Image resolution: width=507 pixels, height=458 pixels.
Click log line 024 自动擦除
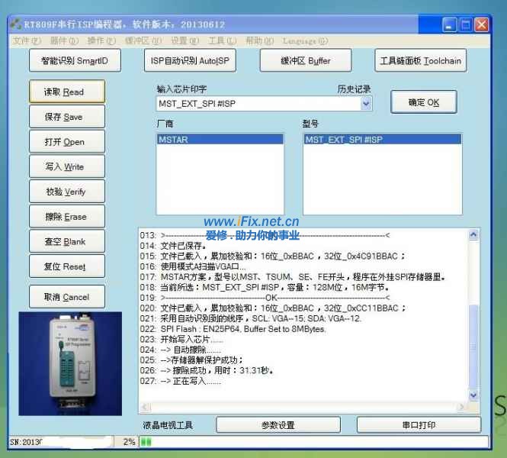(181, 350)
